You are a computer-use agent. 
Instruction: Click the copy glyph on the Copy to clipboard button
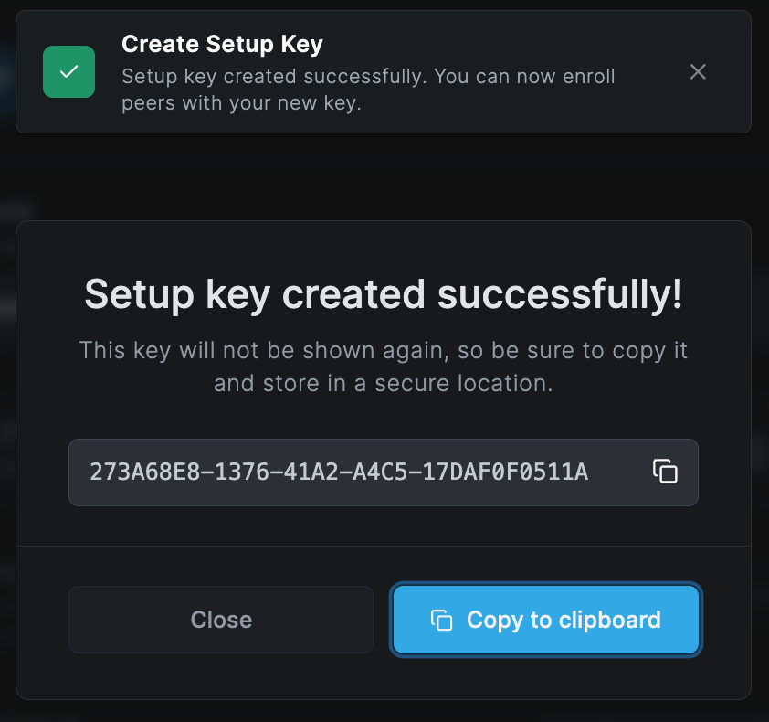(x=441, y=620)
